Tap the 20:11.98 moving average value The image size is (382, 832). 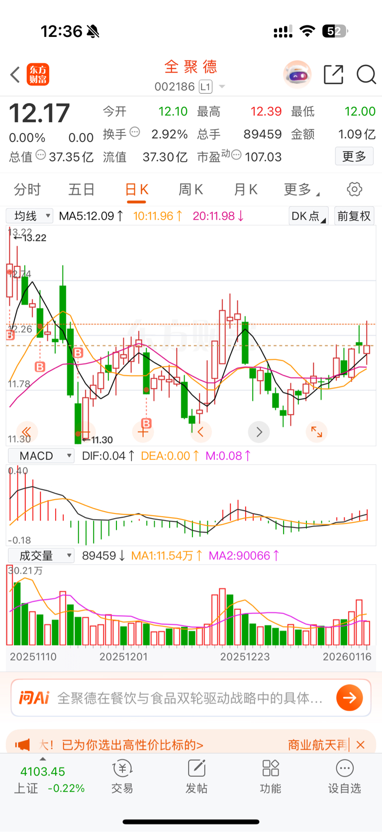point(218,216)
